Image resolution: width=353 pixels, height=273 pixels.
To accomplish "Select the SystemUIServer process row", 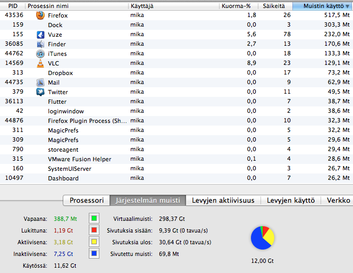I will click(x=176, y=169).
